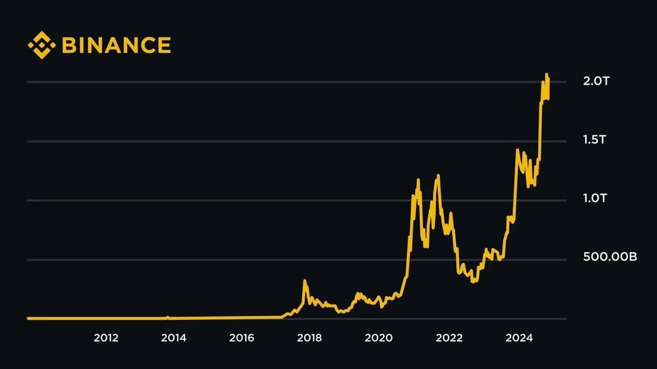Viewport: 657px width, 369px height.
Task: Select the late-2022 trough on the line
Action: coord(473,281)
